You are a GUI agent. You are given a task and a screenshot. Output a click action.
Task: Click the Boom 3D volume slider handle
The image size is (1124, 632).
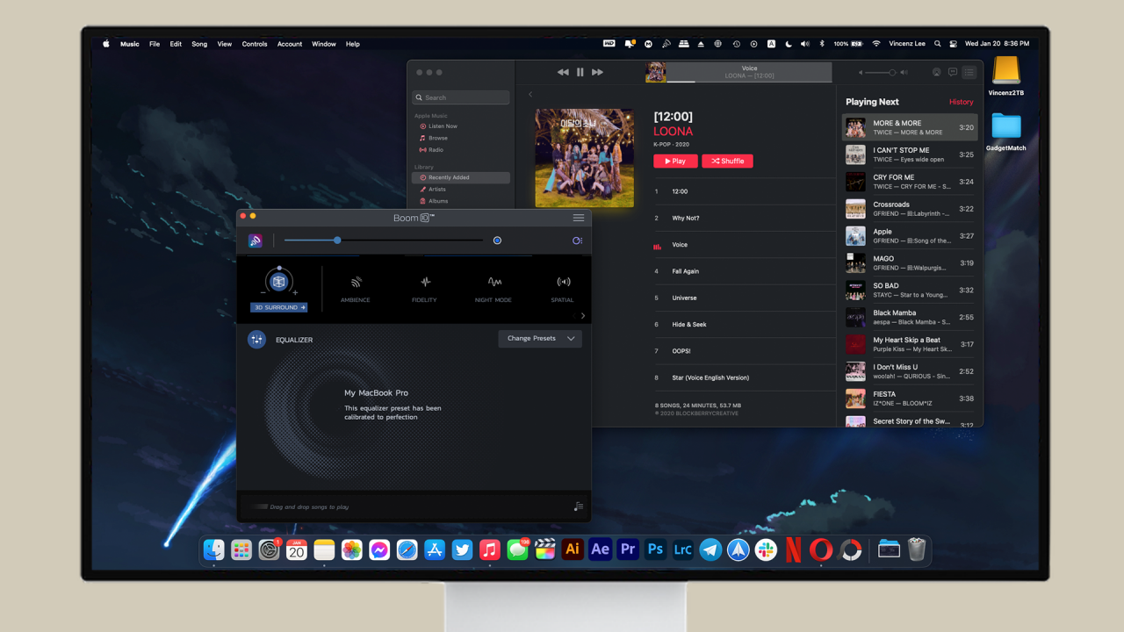pos(337,241)
